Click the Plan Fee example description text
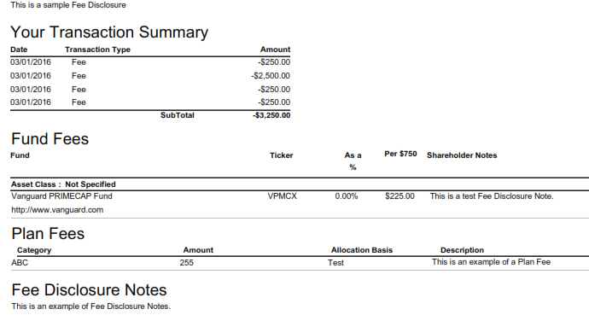The width and height of the screenshot is (589, 315). coord(491,262)
